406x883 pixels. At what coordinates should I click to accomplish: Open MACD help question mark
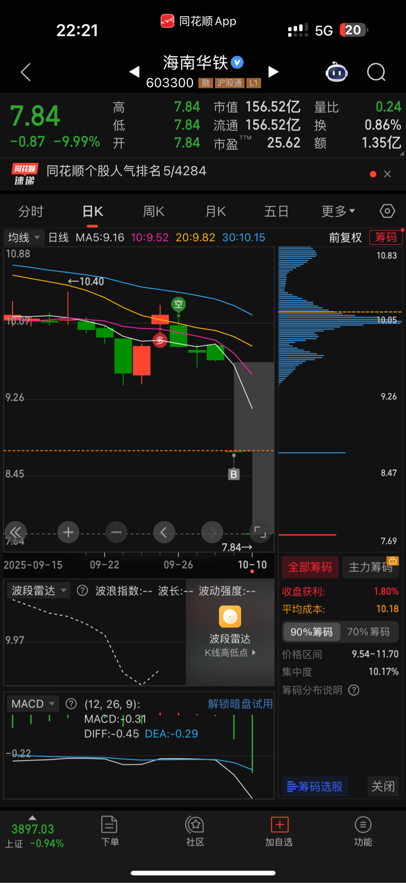point(71,704)
